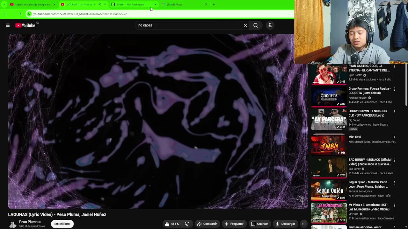Image resolution: width=408 pixels, height=229 pixels.
Task: Clear the search box with X
Action: (x=245, y=25)
